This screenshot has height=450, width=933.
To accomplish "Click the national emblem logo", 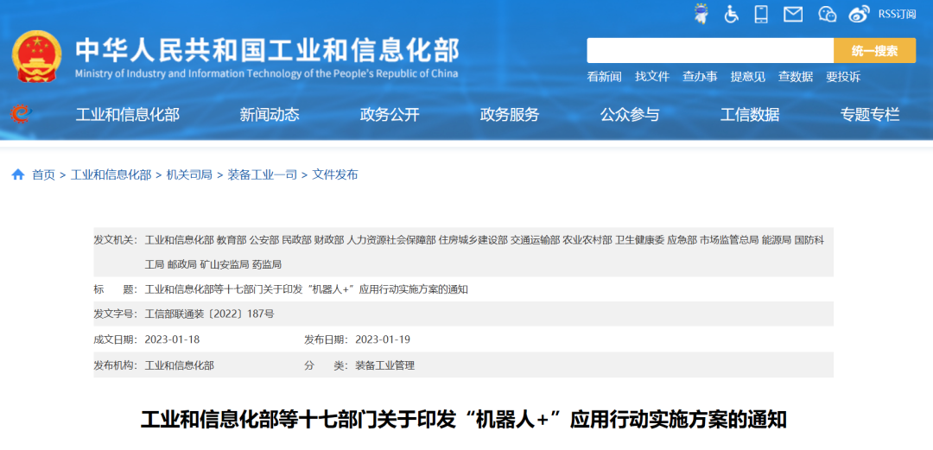I will click(35, 56).
